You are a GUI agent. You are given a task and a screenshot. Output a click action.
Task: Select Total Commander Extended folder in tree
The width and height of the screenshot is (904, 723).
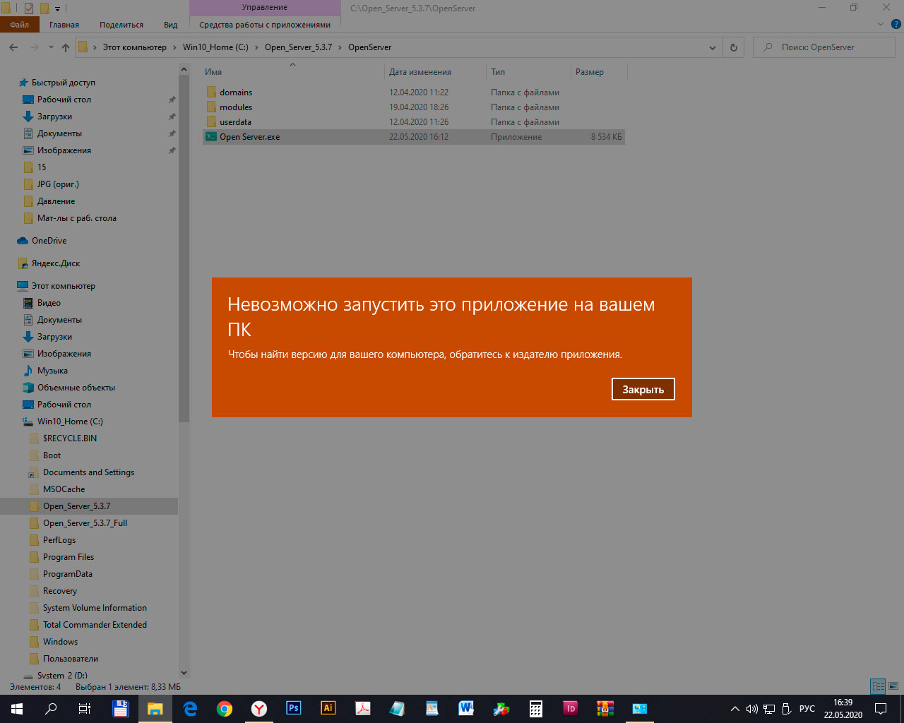click(95, 625)
